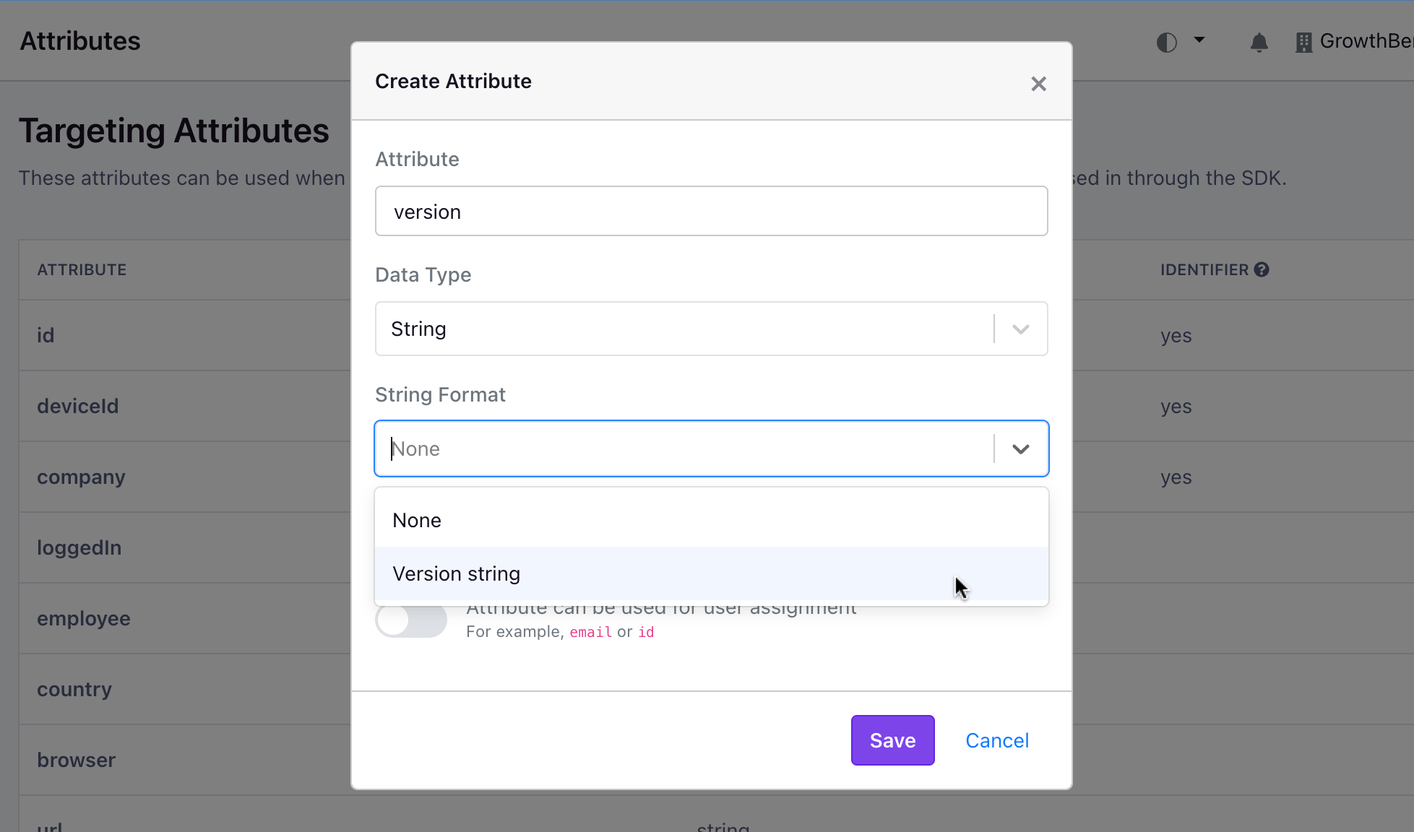Click the IDENTIFIER column header
Image resolution: width=1414 pixels, height=832 pixels.
(x=1204, y=269)
